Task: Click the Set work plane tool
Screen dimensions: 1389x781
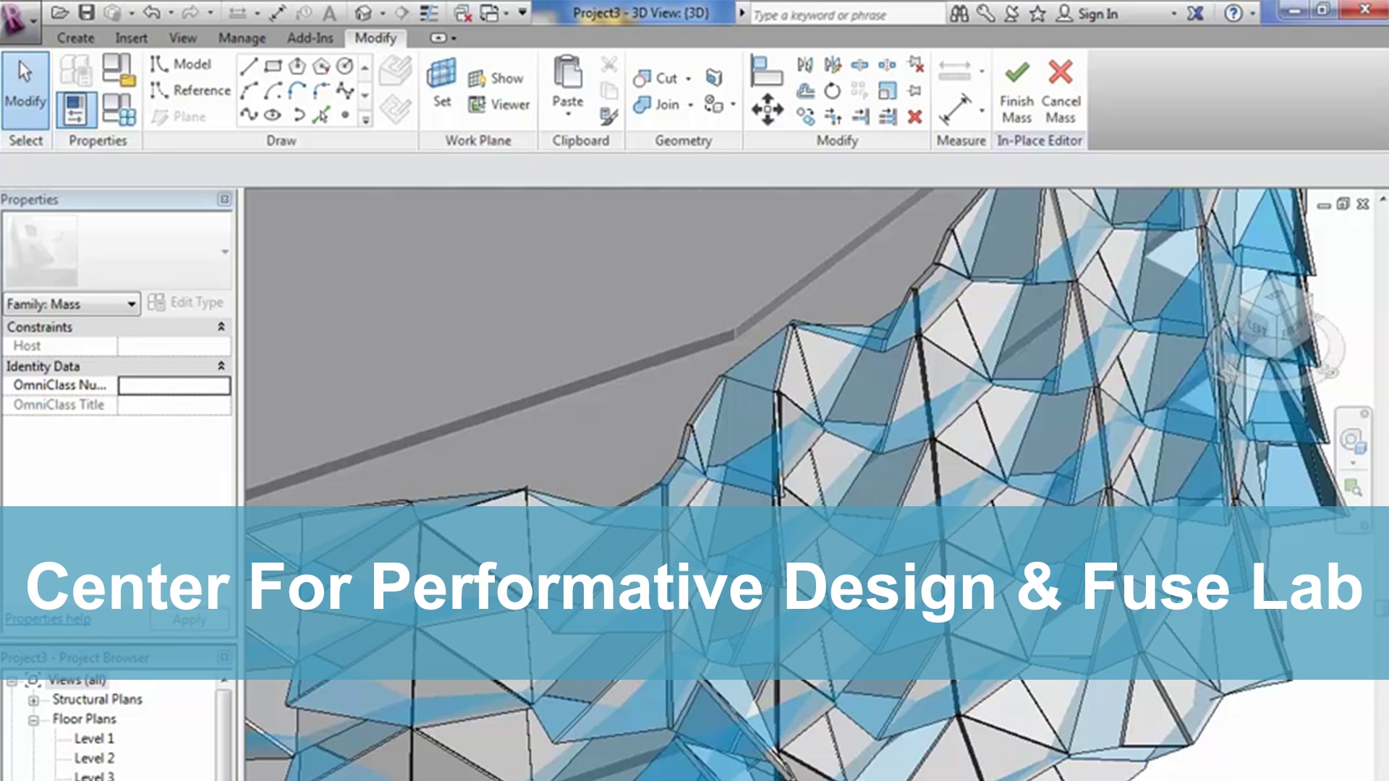Action: point(441,83)
